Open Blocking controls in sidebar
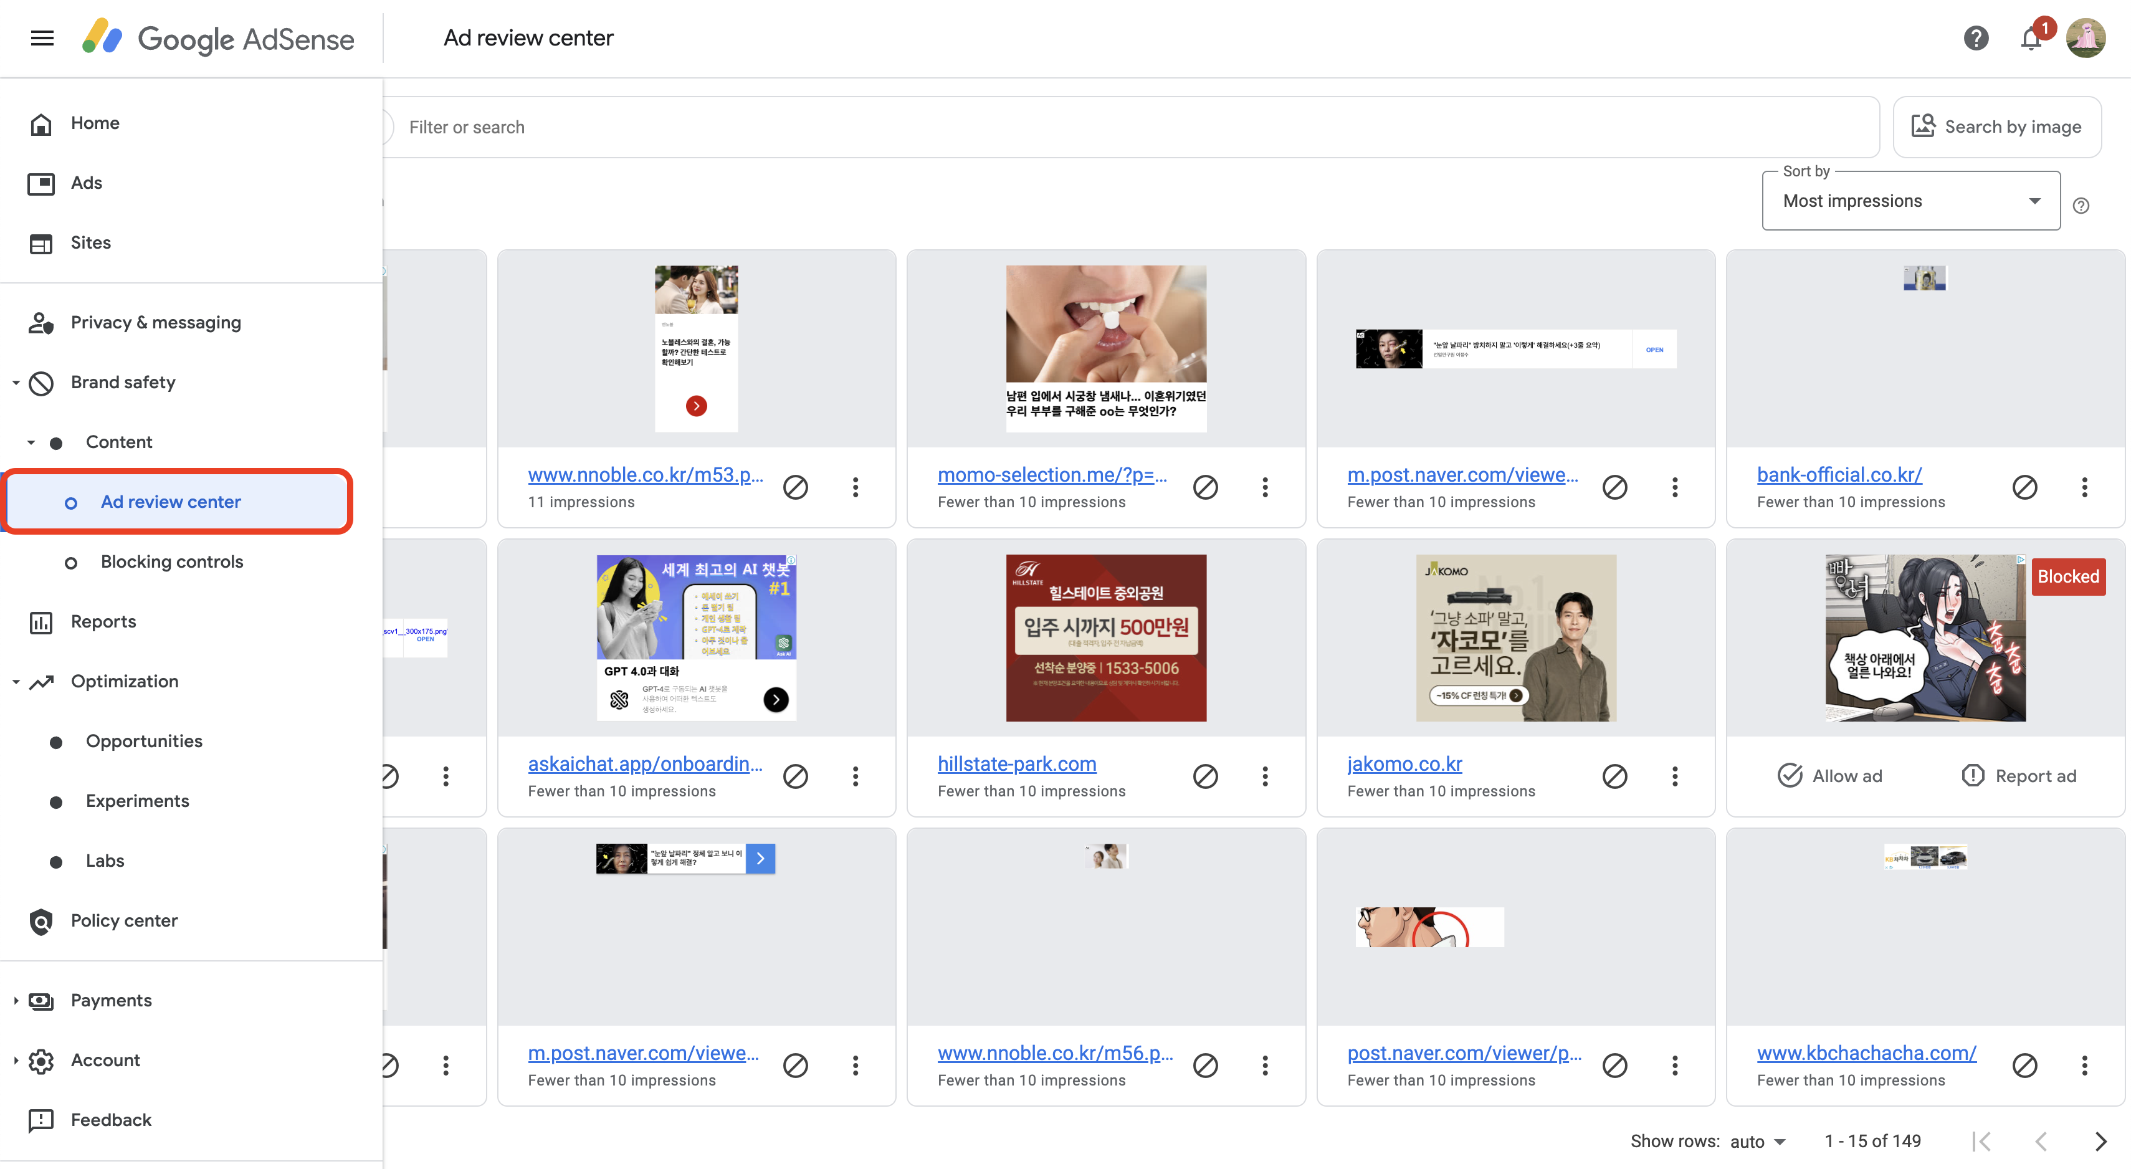Image resolution: width=2131 pixels, height=1169 pixels. pyautogui.click(x=171, y=561)
